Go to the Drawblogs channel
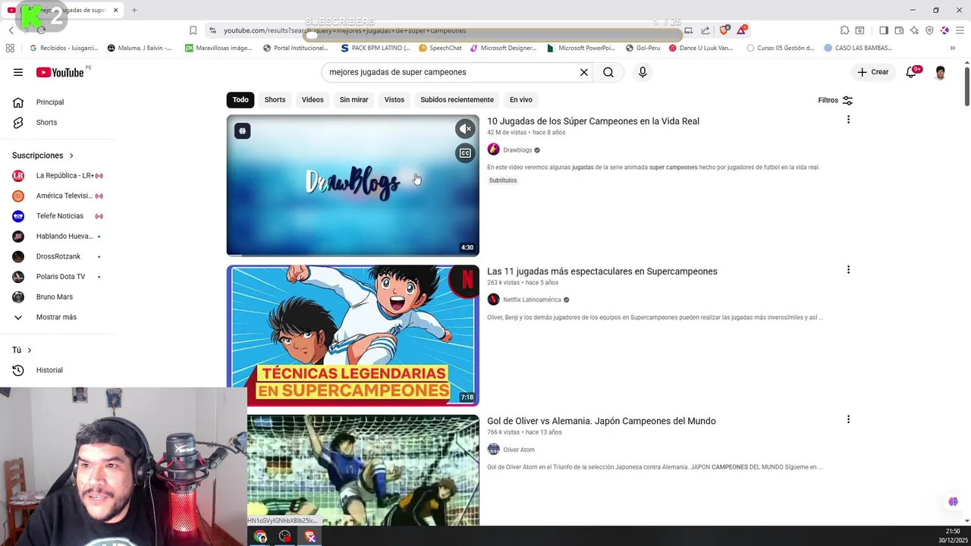 [x=517, y=150]
